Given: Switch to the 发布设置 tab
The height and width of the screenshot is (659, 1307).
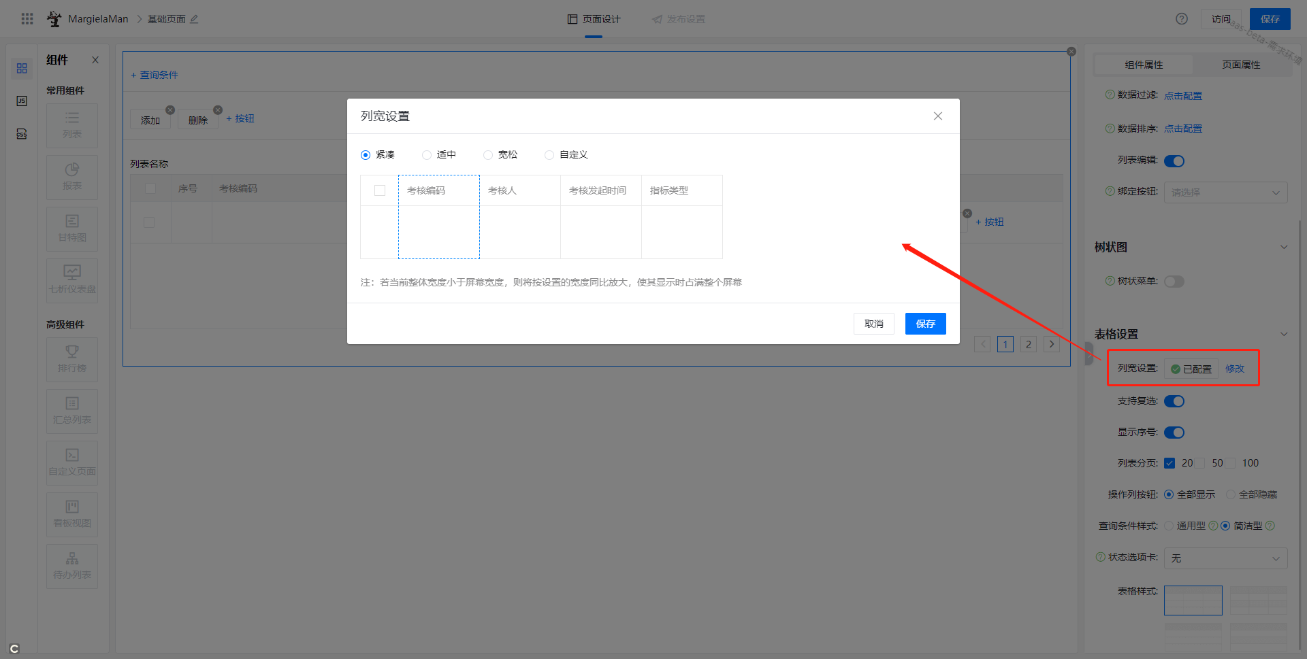Looking at the screenshot, I should coord(679,19).
